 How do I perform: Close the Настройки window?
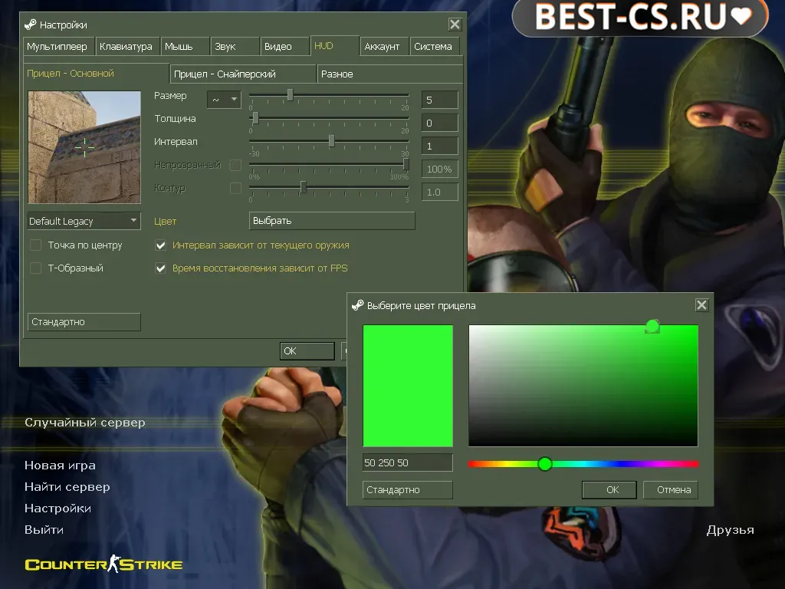click(x=455, y=24)
